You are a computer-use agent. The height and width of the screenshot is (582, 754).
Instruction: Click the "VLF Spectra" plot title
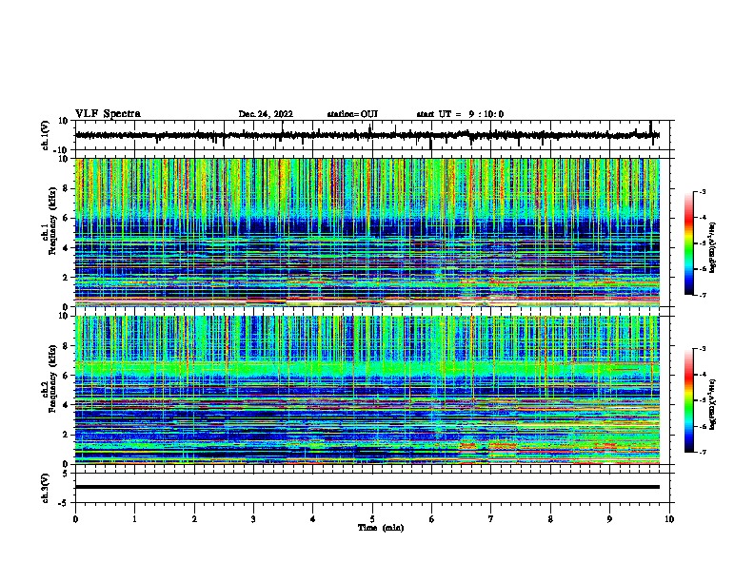109,114
